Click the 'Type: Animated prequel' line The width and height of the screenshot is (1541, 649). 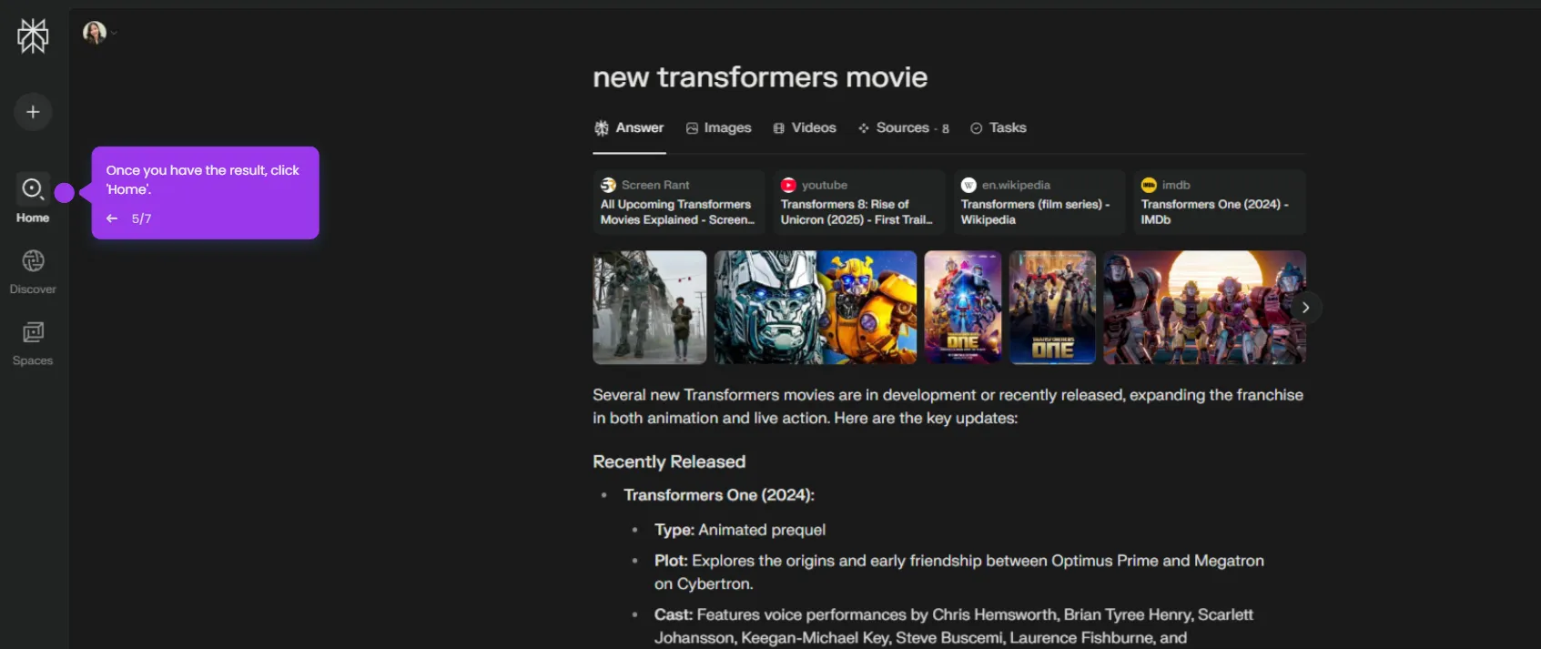[740, 530]
